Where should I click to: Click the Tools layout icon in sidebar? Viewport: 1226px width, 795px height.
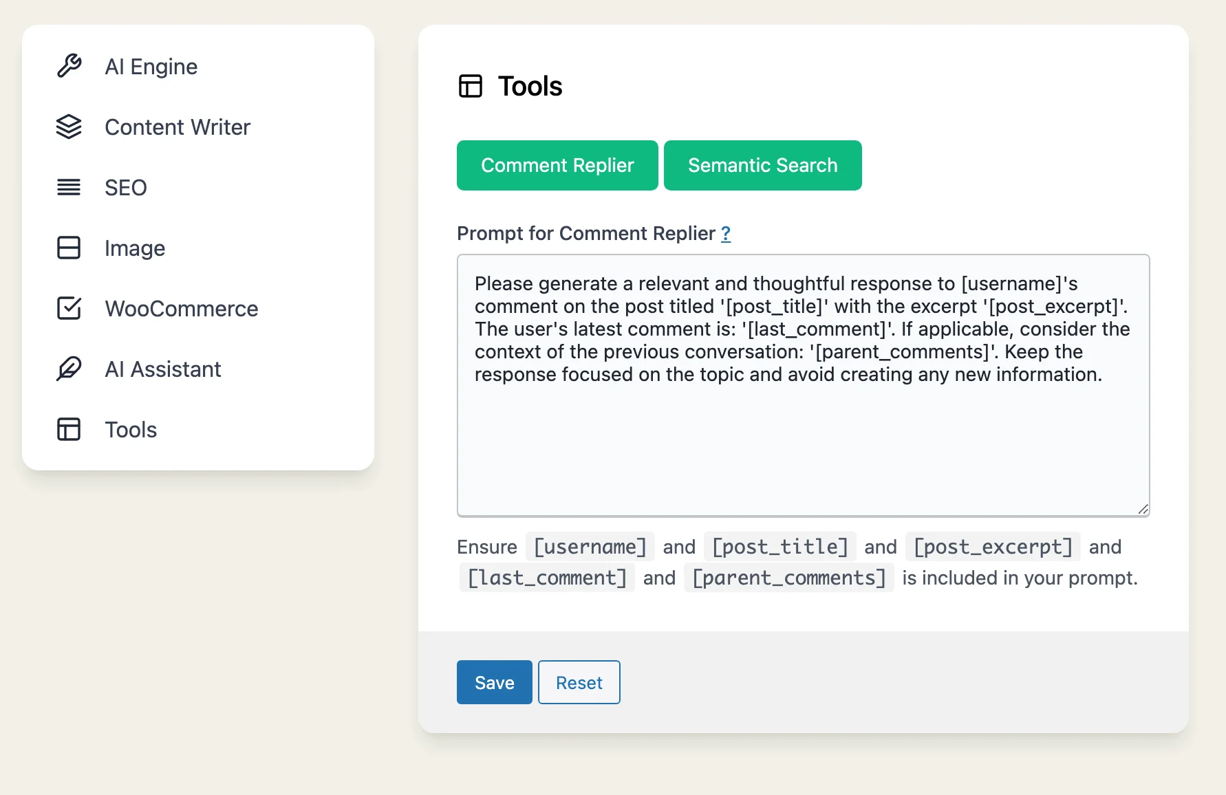(x=69, y=429)
